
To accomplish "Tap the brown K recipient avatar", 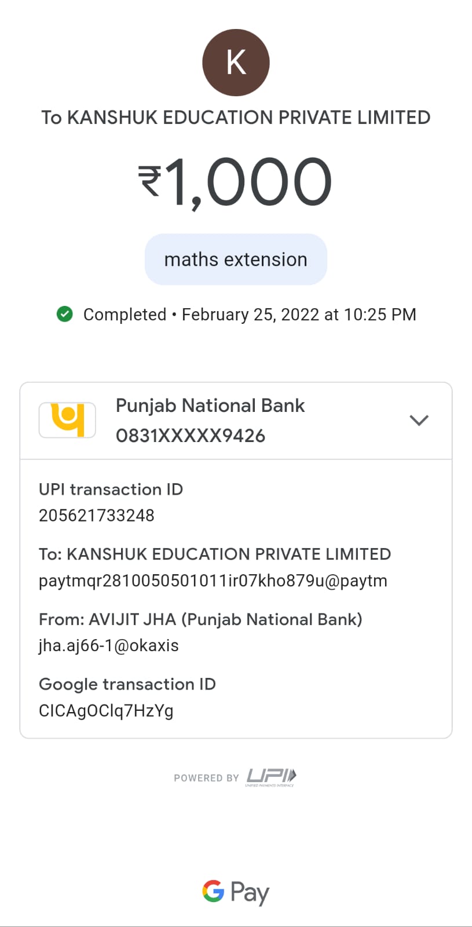I will click(x=236, y=63).
